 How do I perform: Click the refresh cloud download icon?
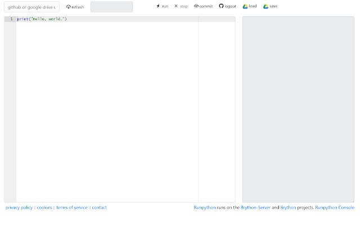69,7
